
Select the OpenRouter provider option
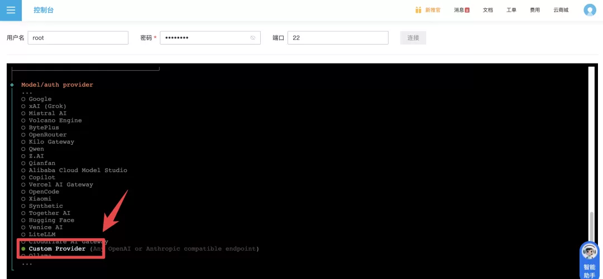(44, 135)
